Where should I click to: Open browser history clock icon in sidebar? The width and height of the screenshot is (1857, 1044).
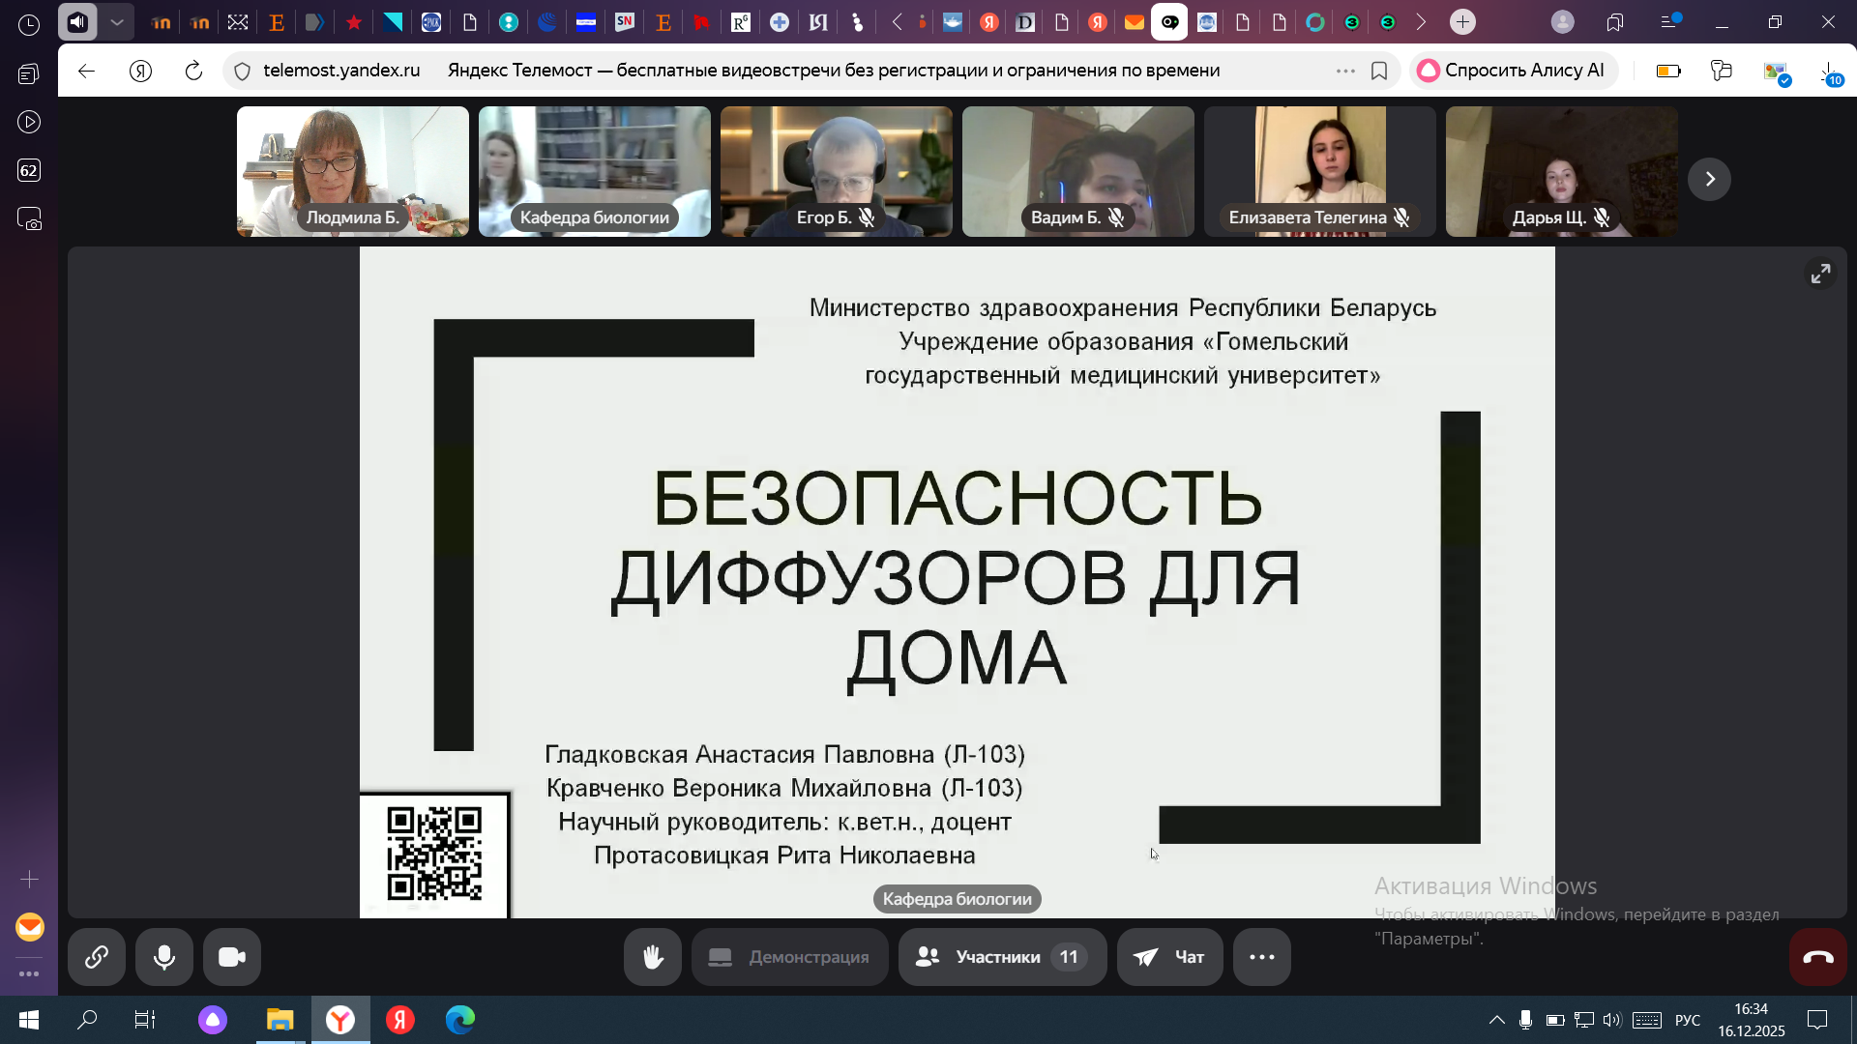pos(29,25)
